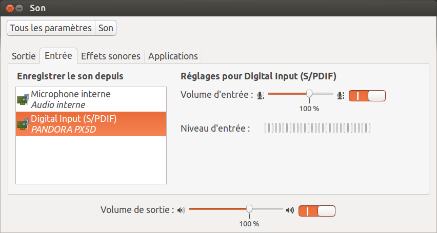Click the output volume slider handle

coord(249,208)
